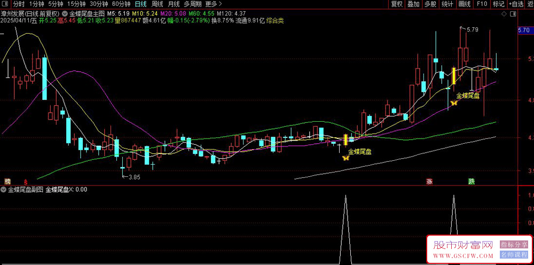The width and height of the screenshot is (534, 265).
Task: Switch to the 15分钟 period tab
Action: click(76, 4)
